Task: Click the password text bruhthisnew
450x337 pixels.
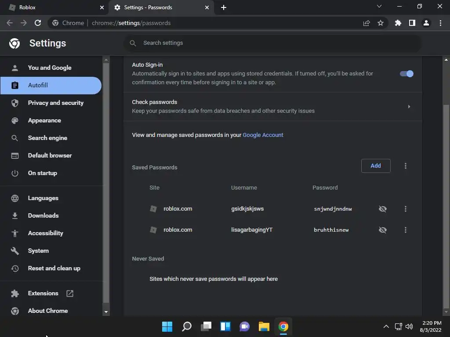Action: click(x=331, y=230)
